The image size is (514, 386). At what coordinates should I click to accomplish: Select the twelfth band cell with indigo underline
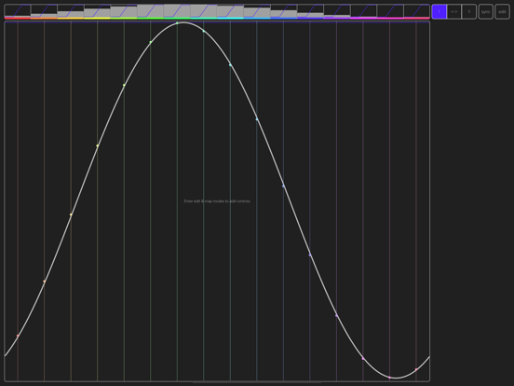[x=310, y=12]
